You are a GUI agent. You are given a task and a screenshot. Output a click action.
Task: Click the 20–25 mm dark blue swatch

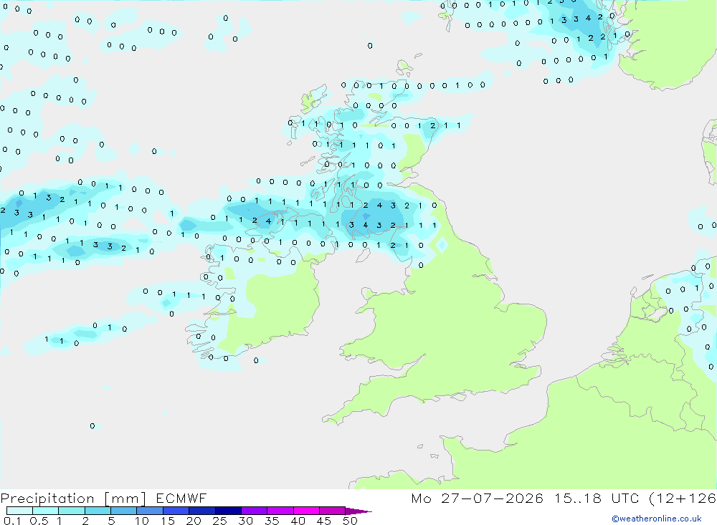click(201, 511)
